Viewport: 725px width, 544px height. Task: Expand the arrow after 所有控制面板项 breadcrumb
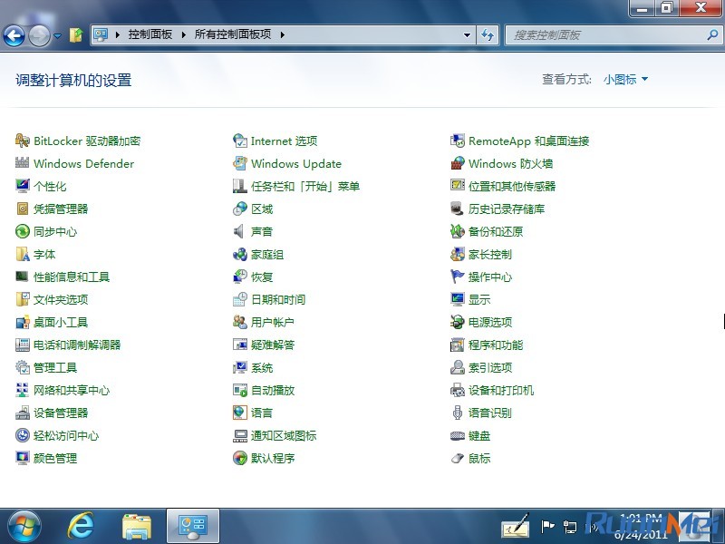[x=283, y=34]
